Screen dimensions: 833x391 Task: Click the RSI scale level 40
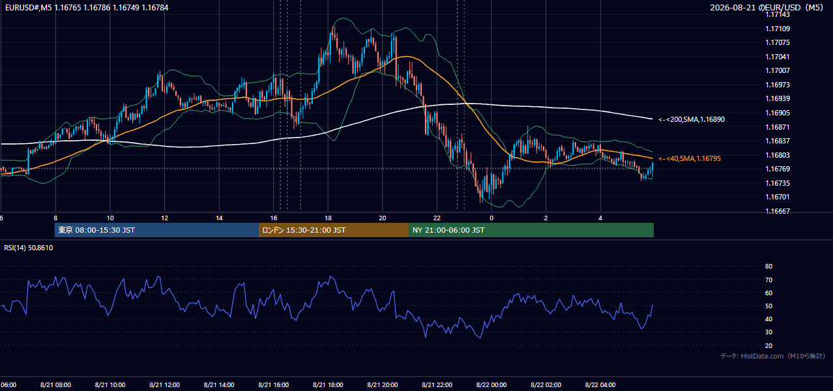click(x=768, y=319)
